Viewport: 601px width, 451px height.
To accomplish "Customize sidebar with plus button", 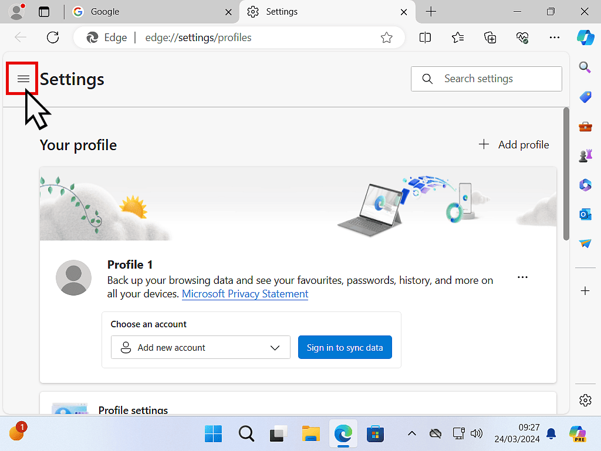I will 585,291.
